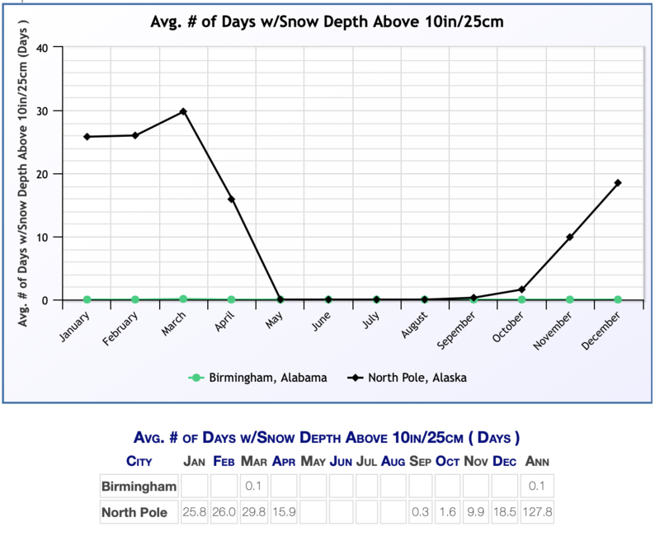Select the chart title text
The image size is (660, 541).
coord(327,22)
